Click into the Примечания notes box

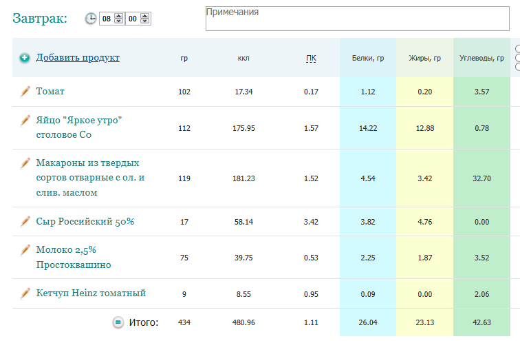tap(358, 19)
